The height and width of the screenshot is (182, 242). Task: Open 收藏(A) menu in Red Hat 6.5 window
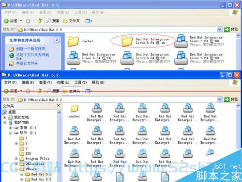point(63,12)
